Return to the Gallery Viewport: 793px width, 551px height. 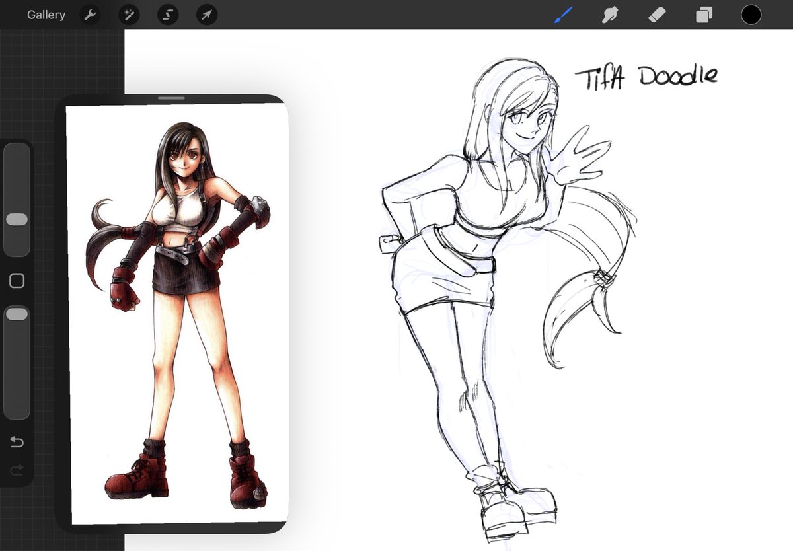pyautogui.click(x=46, y=15)
